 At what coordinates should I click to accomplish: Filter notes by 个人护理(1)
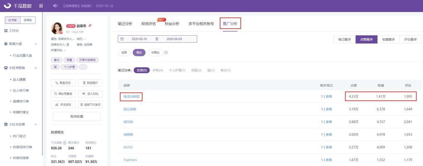[177, 70]
